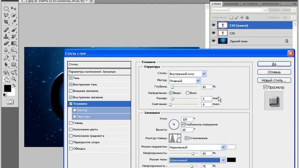
Task: Hide the CS5 (копия) layer
Action: pyautogui.click(x=214, y=25)
